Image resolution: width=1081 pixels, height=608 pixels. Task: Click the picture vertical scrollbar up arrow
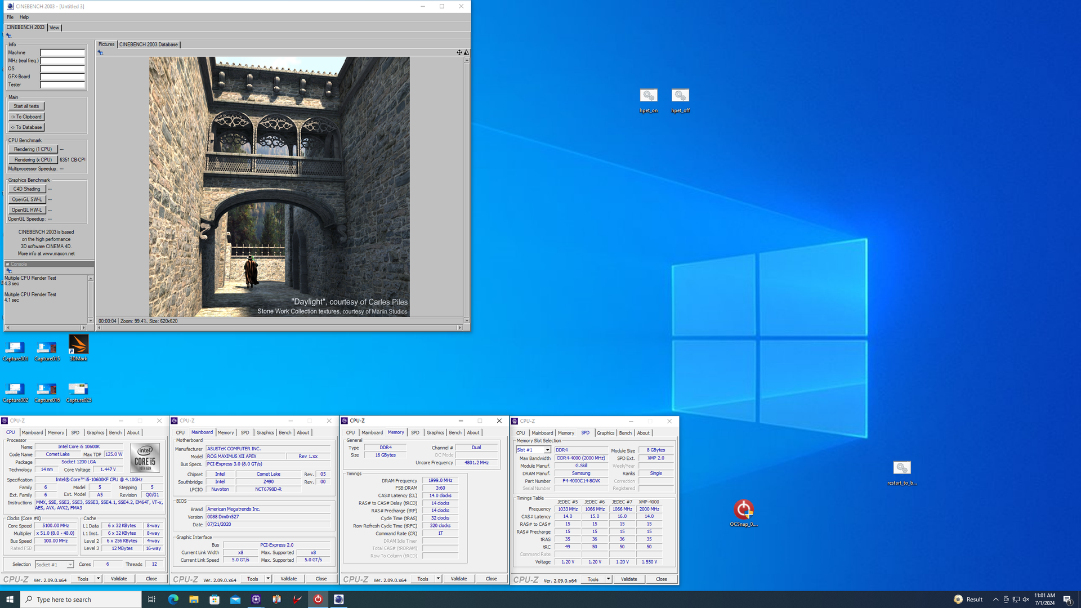point(467,60)
